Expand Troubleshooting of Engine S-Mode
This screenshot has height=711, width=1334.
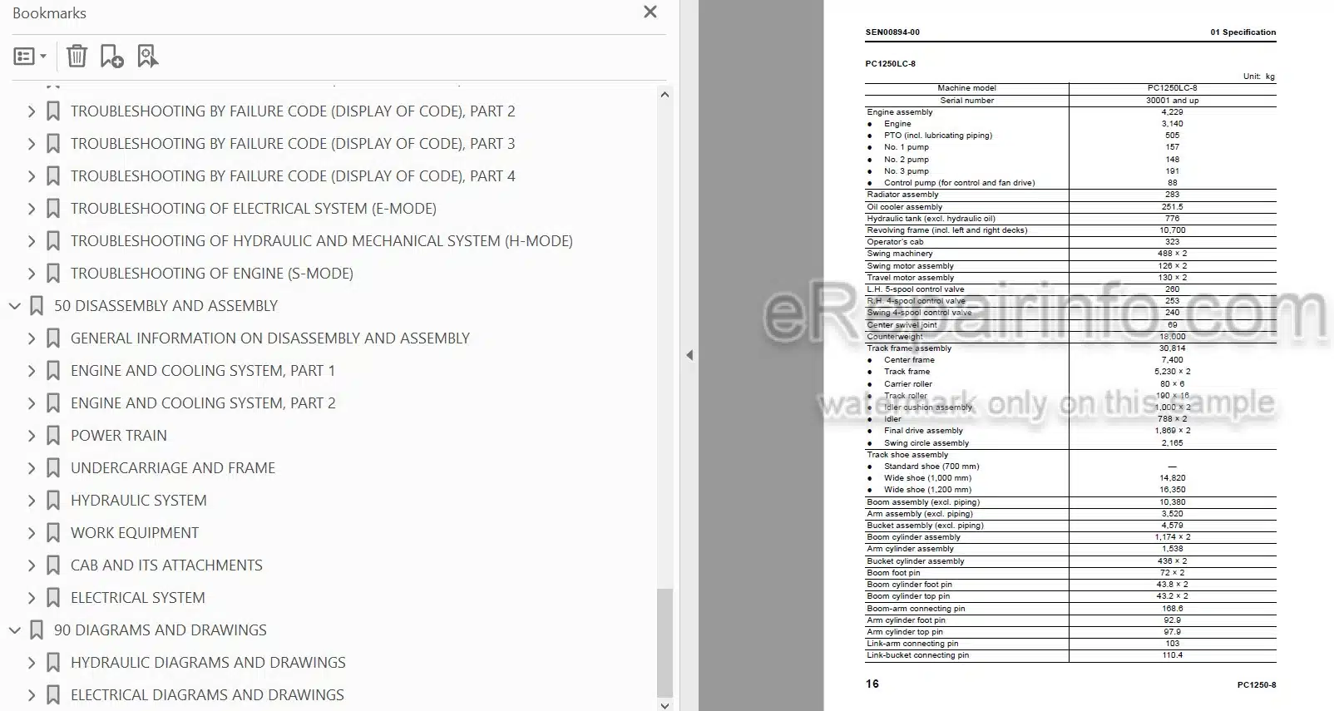pyautogui.click(x=32, y=274)
